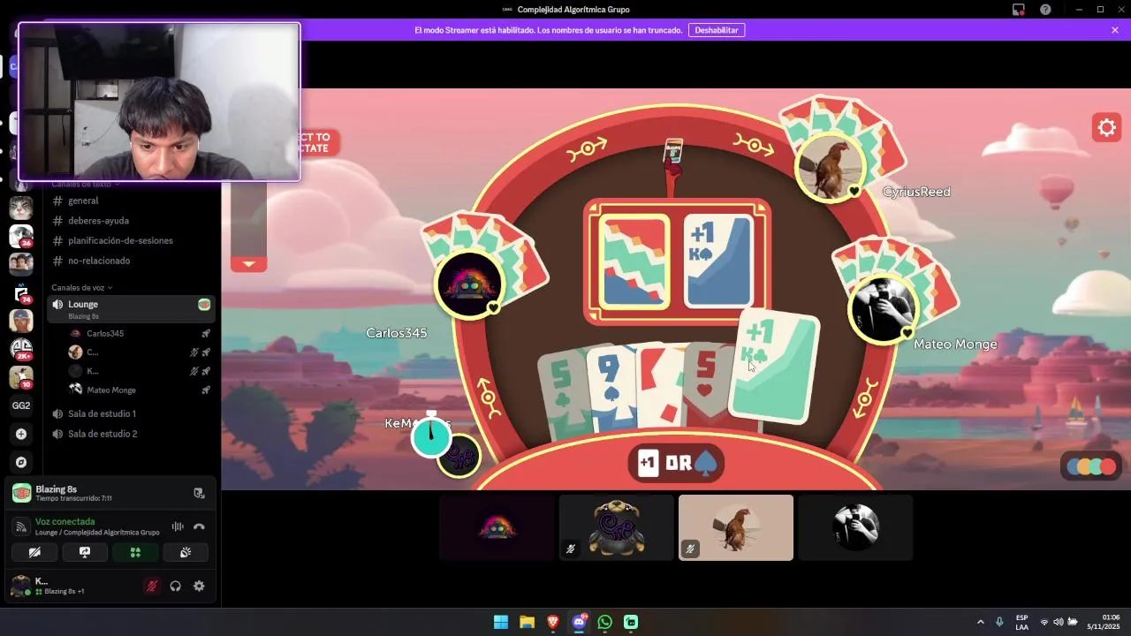Image resolution: width=1131 pixels, height=636 pixels.
Task: Click the +1 King of spades discard card
Action: [x=718, y=261]
